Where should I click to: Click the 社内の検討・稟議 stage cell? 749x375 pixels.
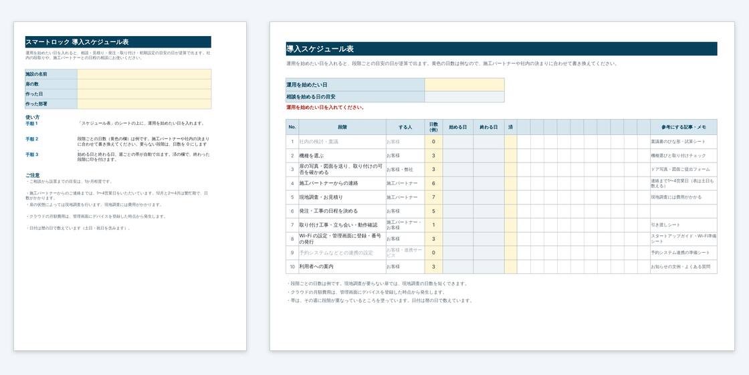[342, 142]
